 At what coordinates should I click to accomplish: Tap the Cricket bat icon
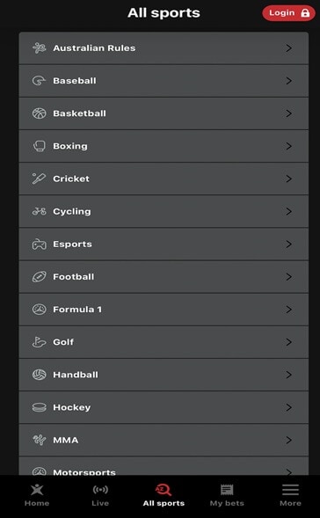(39, 179)
